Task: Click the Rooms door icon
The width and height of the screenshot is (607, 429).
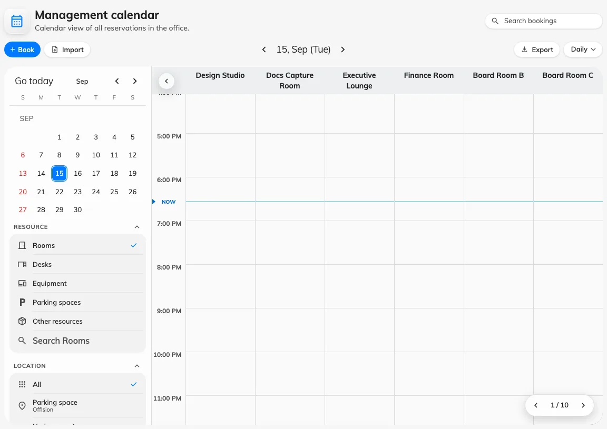Action: (22, 245)
